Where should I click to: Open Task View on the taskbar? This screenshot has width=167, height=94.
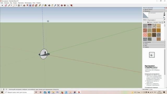point(36,92)
